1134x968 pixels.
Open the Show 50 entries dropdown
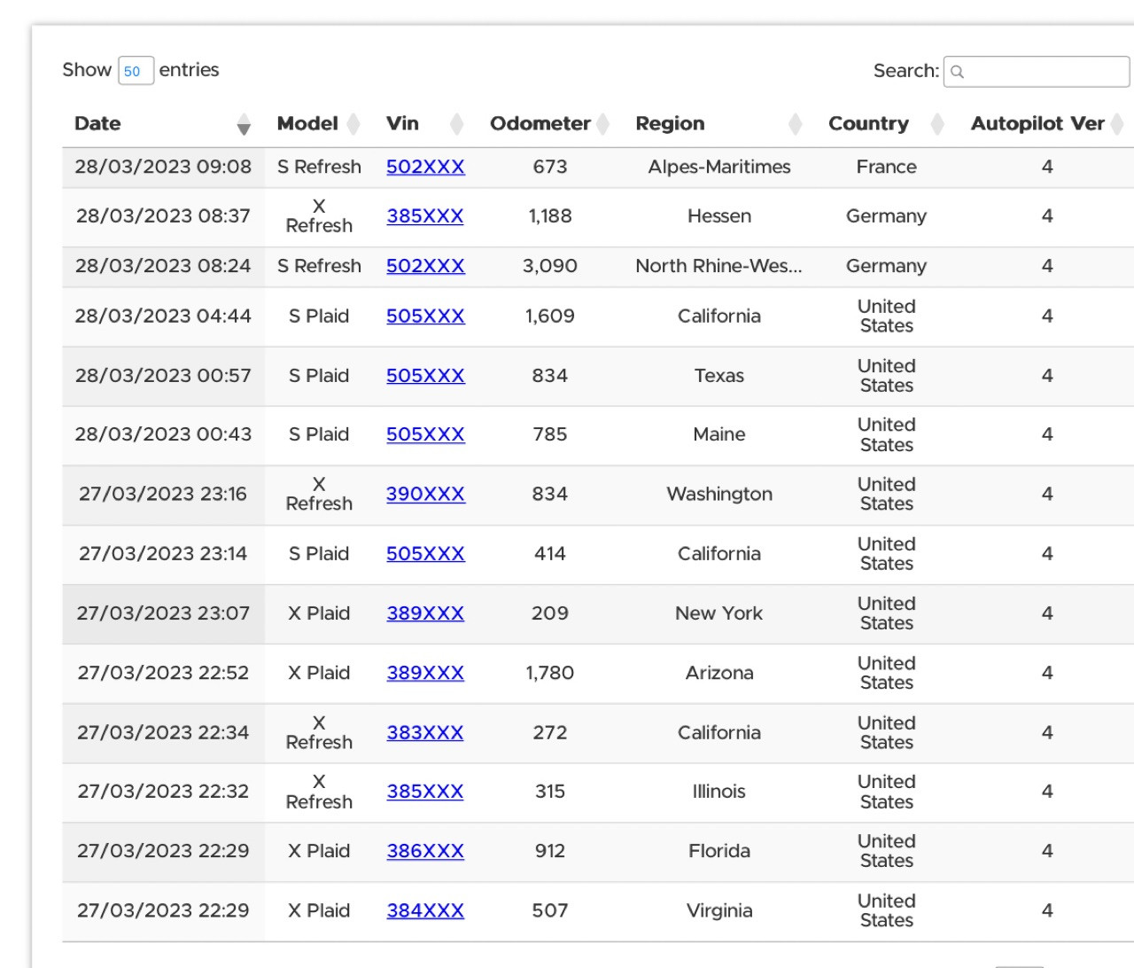point(136,71)
